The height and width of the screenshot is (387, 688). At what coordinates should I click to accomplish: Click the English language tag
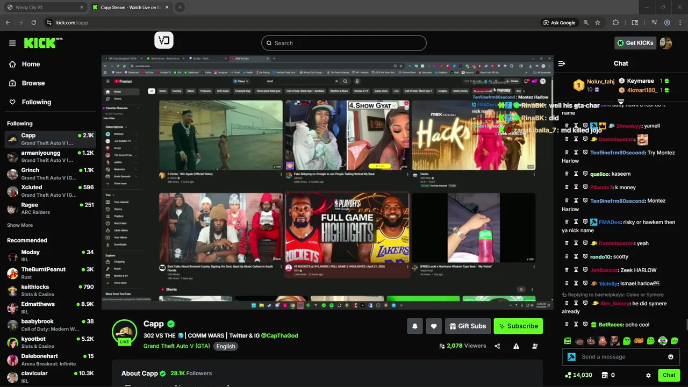click(x=226, y=346)
